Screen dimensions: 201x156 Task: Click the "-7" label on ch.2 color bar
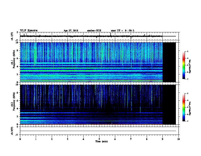point(187,121)
